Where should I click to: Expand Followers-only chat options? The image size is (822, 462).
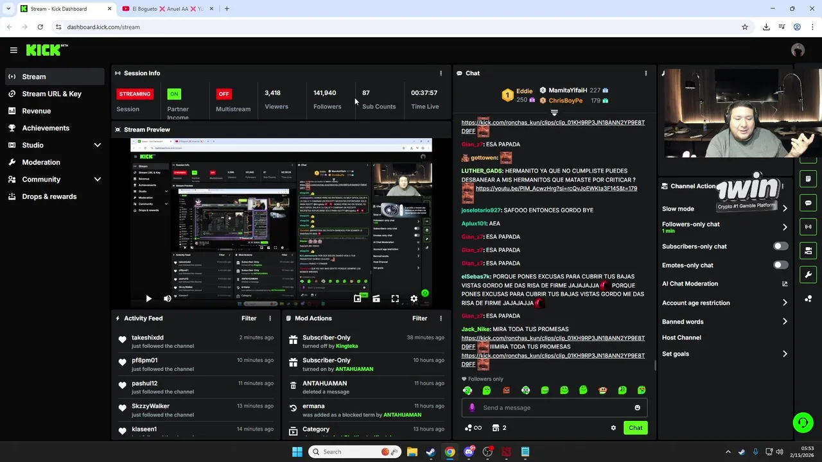click(x=785, y=227)
